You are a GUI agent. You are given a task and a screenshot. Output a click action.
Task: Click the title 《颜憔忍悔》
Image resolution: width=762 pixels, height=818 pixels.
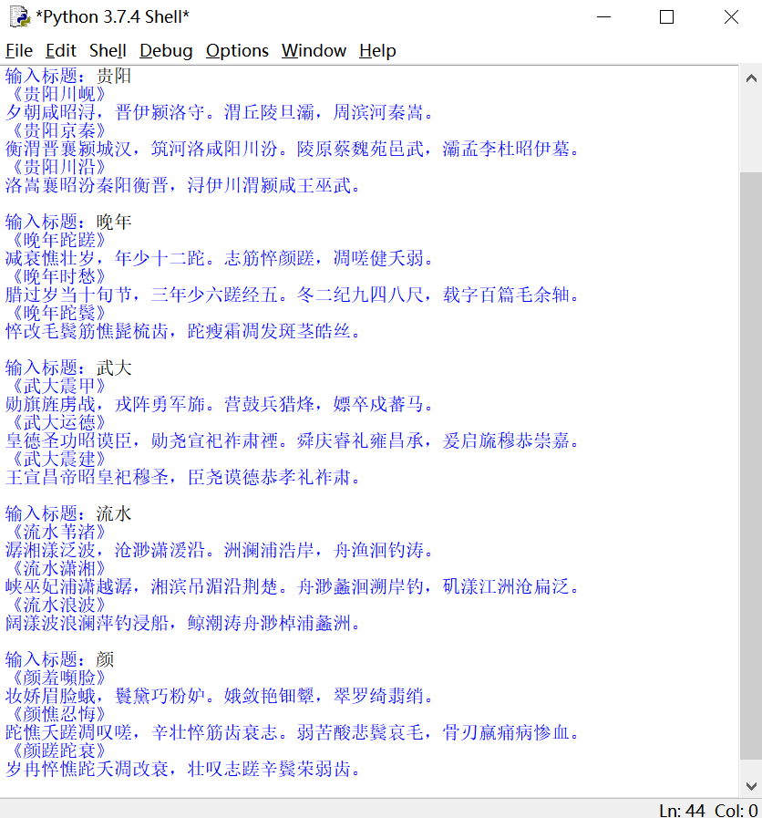[59, 715]
